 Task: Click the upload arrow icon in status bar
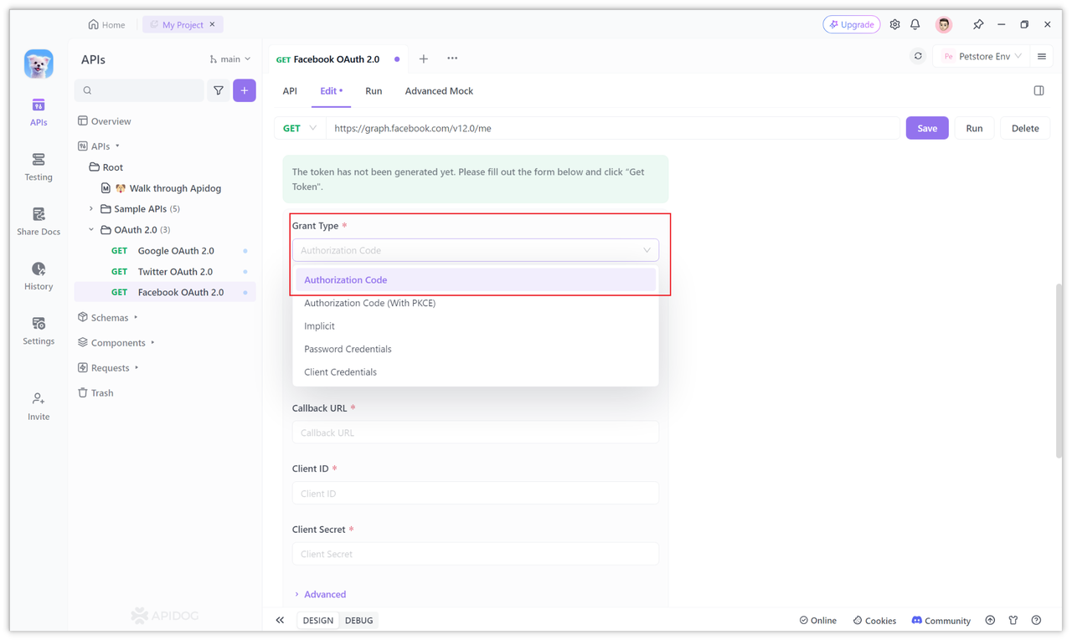[x=990, y=620]
